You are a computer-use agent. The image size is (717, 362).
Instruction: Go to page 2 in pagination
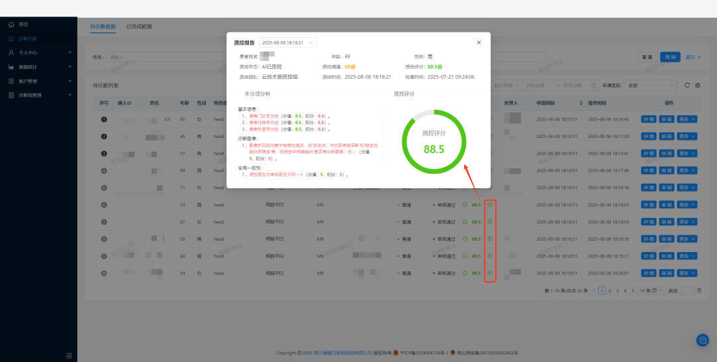coord(609,290)
